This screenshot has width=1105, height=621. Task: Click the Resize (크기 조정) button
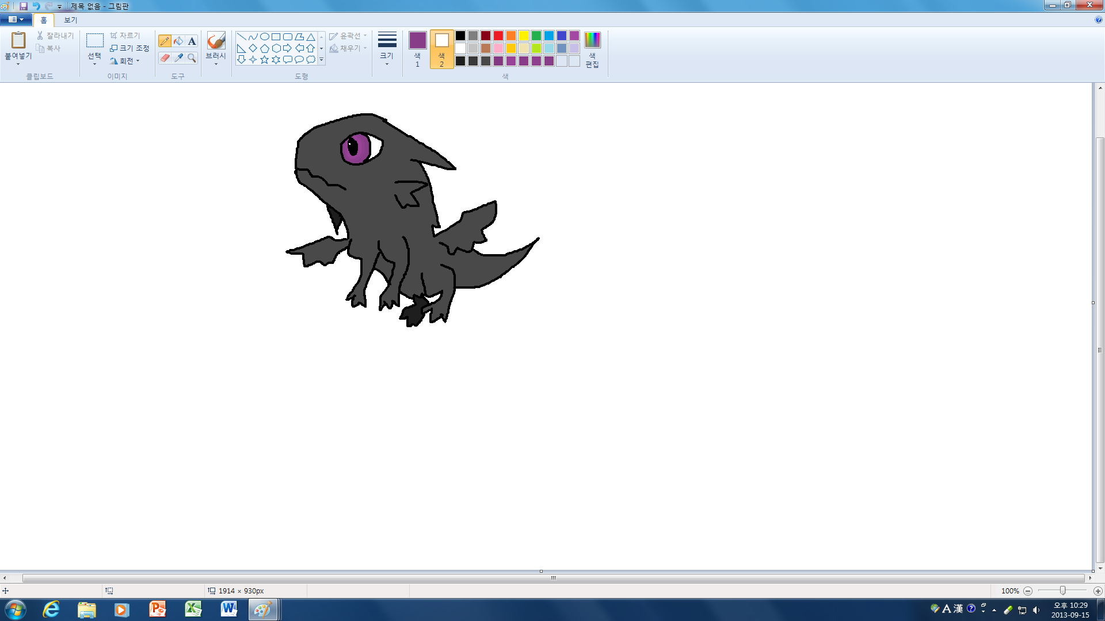[x=129, y=48]
